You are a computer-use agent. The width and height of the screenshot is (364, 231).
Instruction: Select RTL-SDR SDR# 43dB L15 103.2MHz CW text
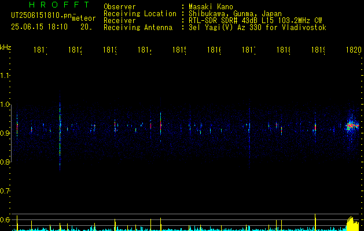255,21
